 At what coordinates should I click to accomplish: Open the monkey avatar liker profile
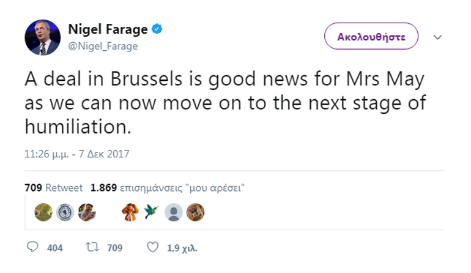tap(130, 212)
